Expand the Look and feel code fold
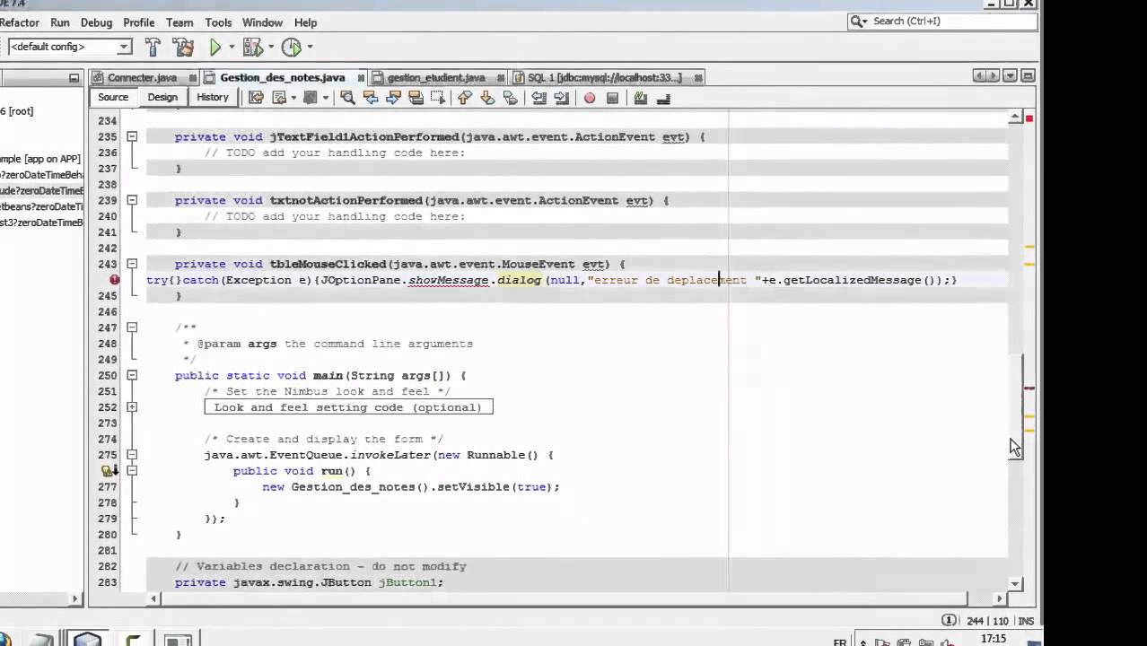Viewport: 1147px width, 646px height. [132, 407]
